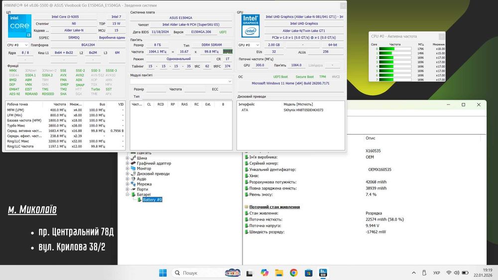
Task: Click the Intel Core i3 CPU logo
Action: [x=20, y=26]
